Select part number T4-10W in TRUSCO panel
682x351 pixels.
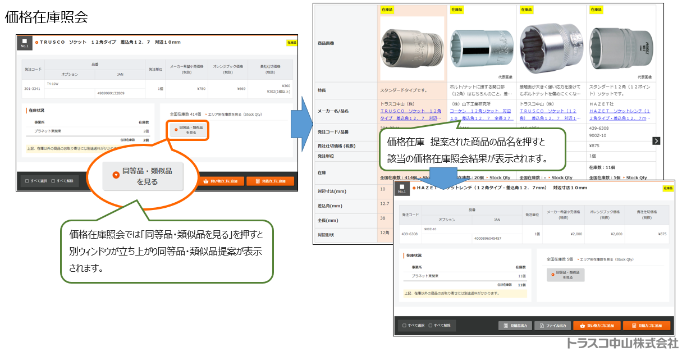click(52, 83)
